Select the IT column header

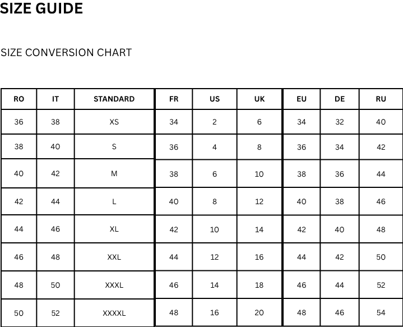[x=55, y=99]
